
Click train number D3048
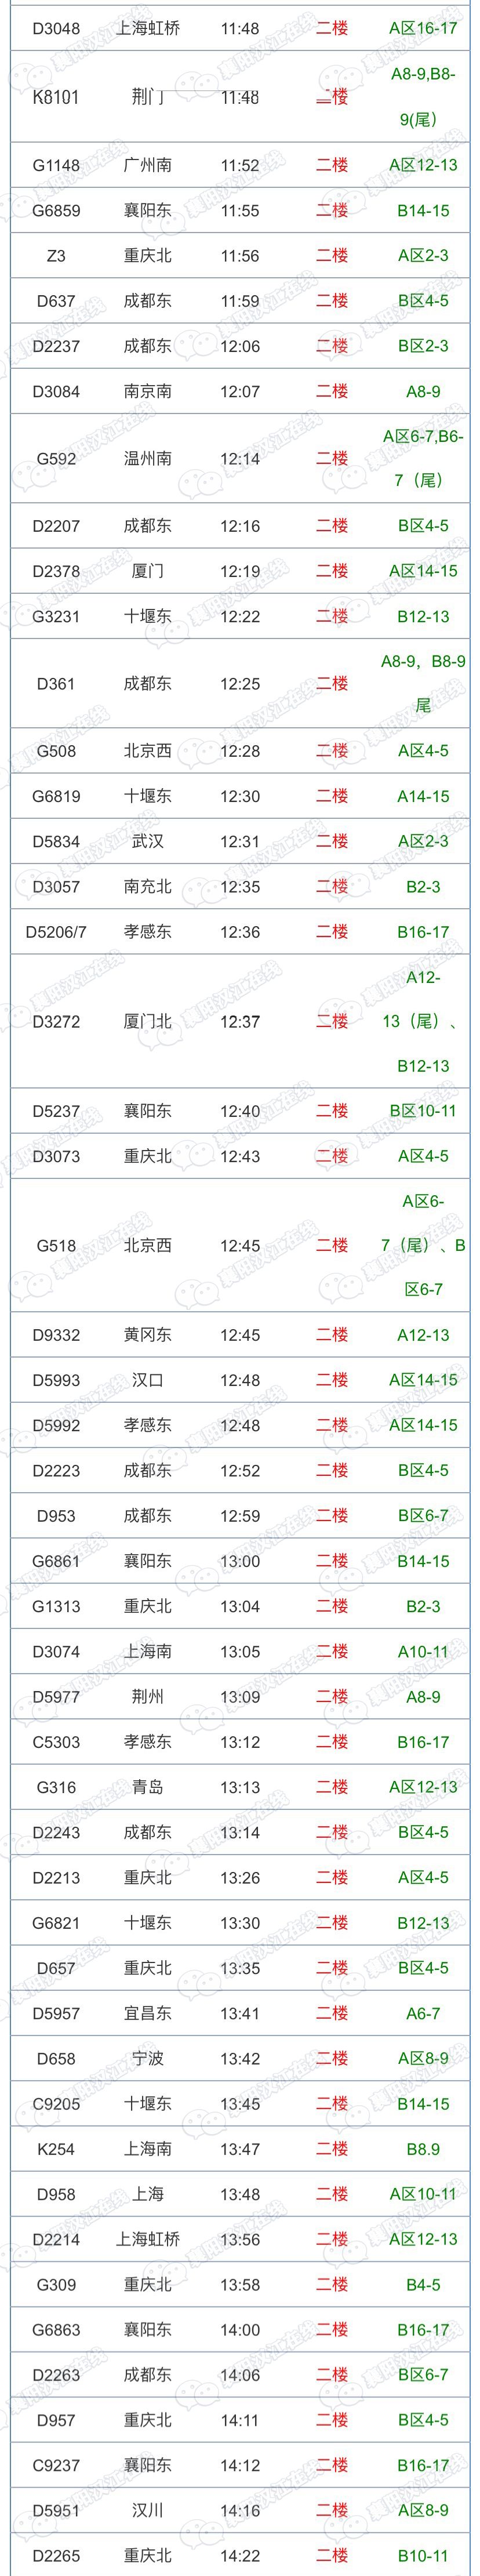pos(56,28)
